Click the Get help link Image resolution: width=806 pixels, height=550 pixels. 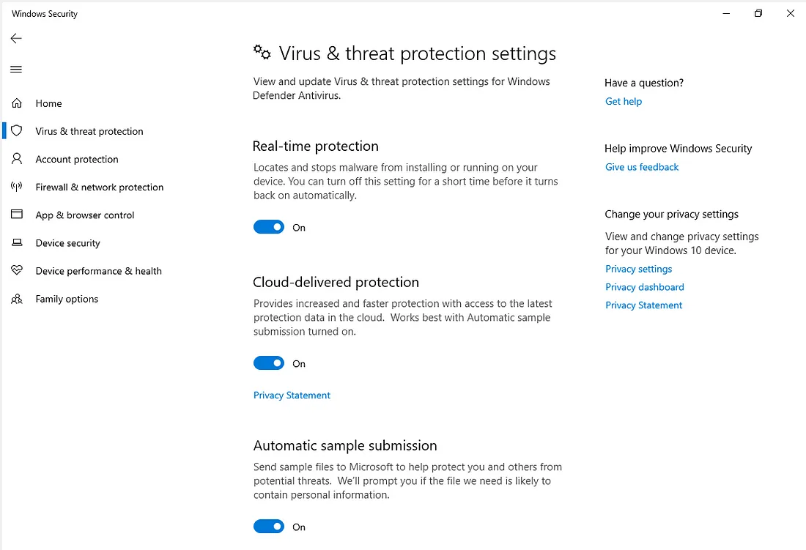point(624,102)
